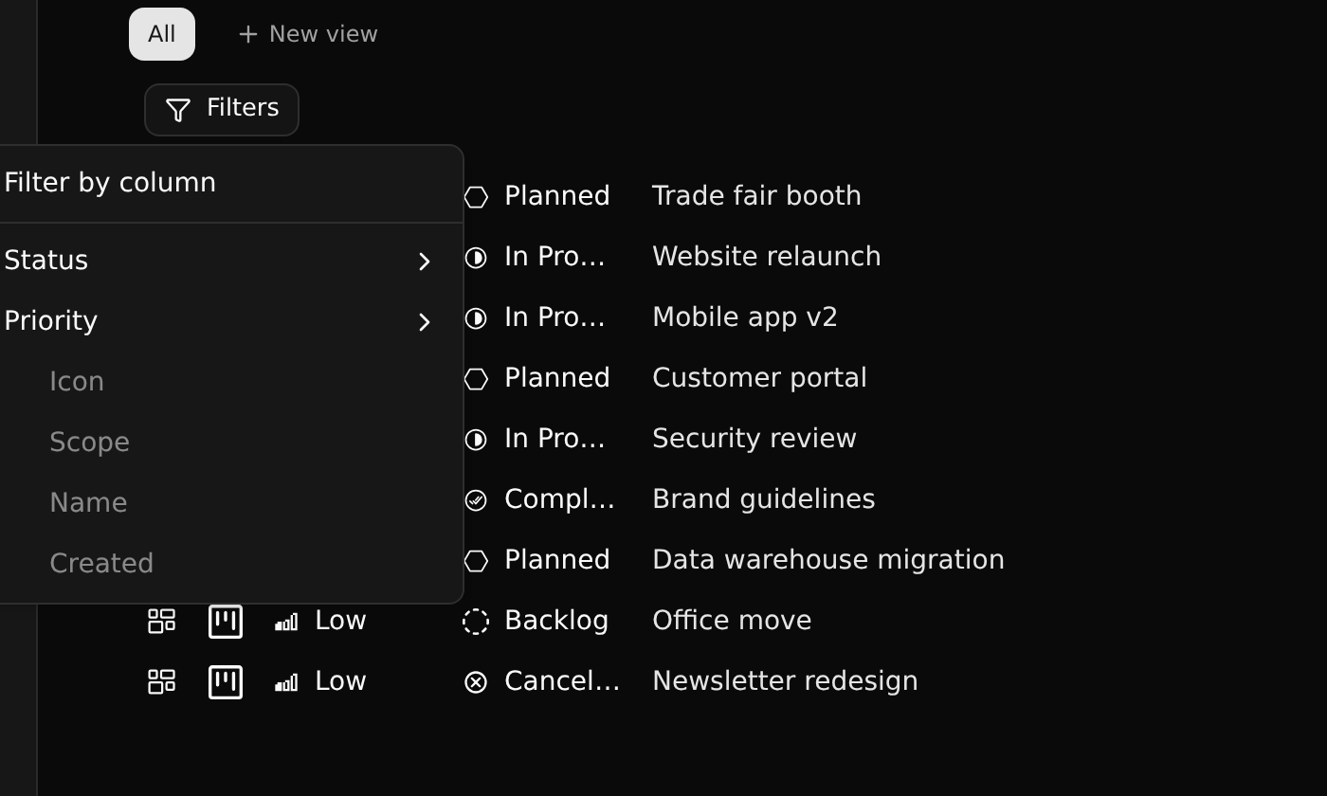The image size is (1327, 796).
Task: Click Planned text for Data warehouse migration
Action: 557,559
